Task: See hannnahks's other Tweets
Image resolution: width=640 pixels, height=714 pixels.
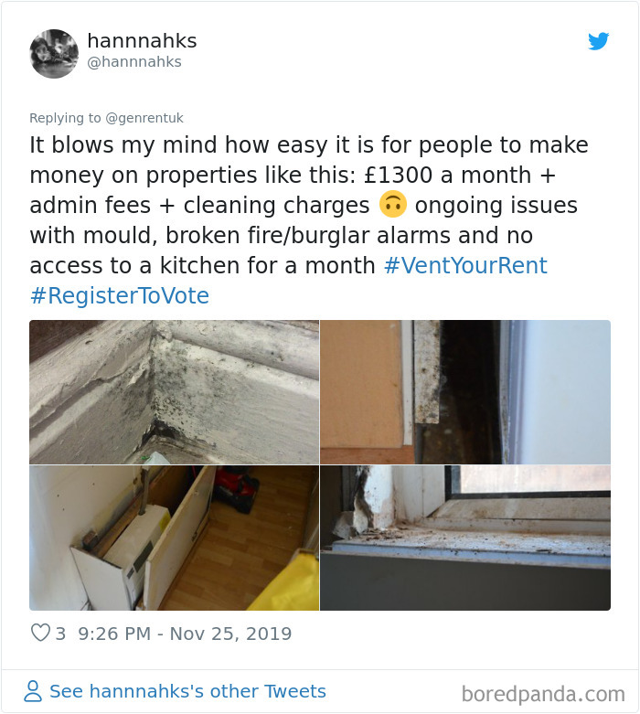Action: 187,691
